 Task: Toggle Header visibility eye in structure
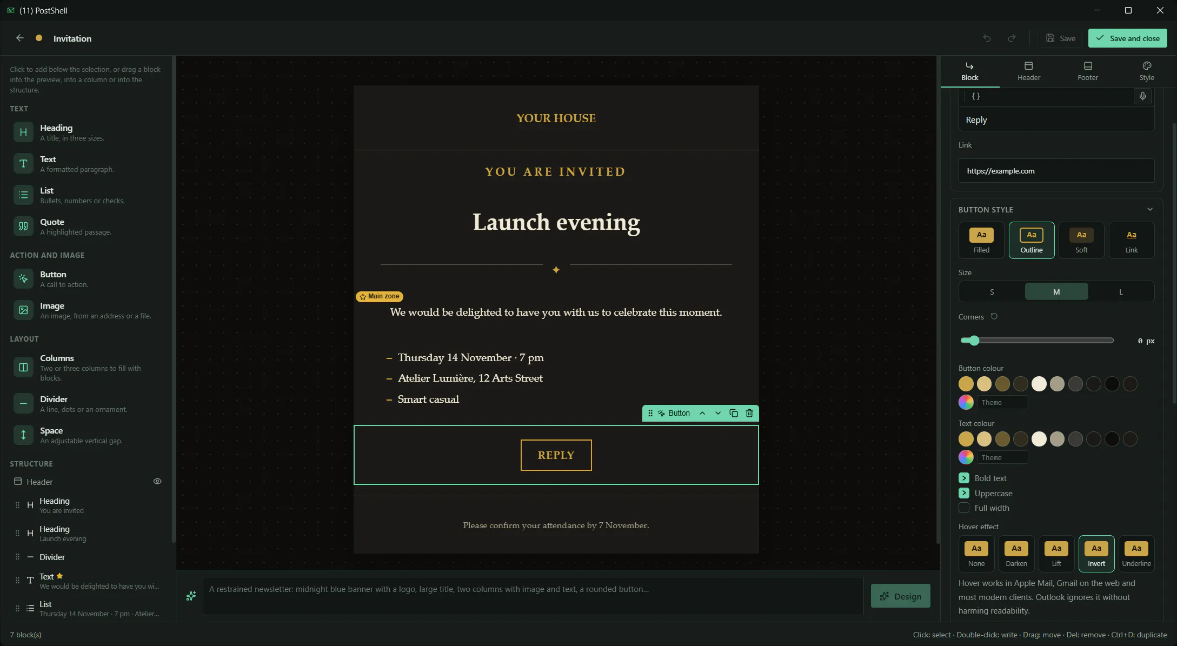(x=157, y=481)
